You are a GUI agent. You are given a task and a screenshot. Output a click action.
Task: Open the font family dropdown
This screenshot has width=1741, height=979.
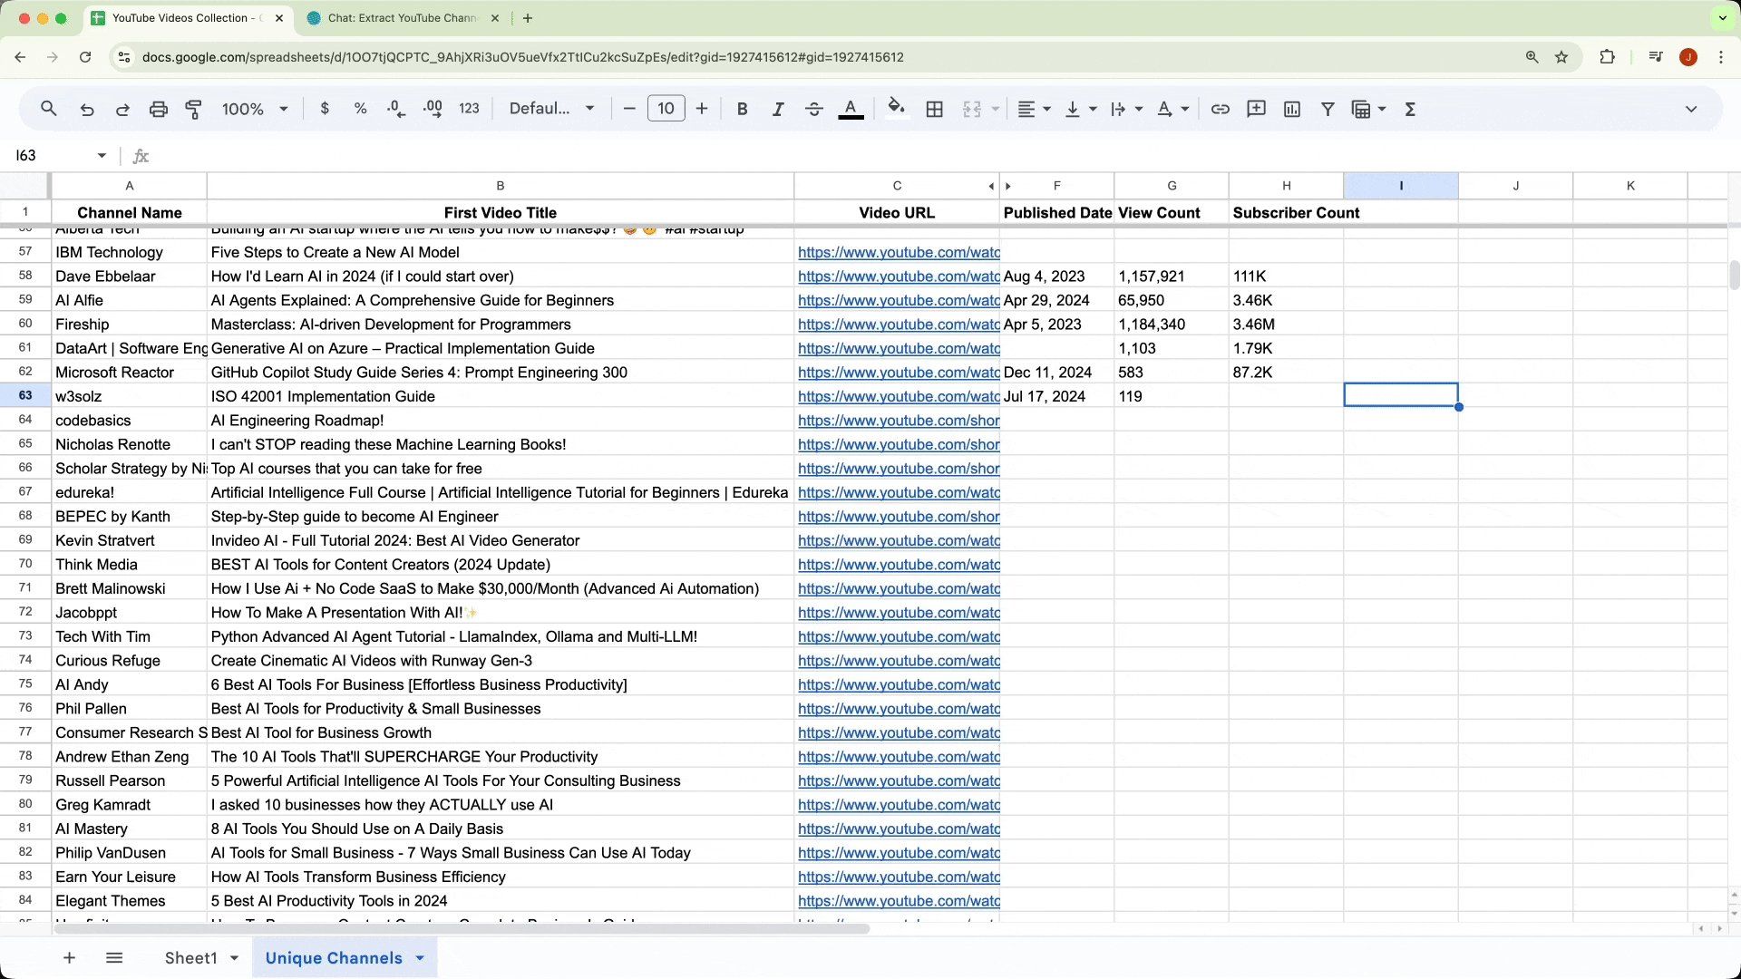pyautogui.click(x=551, y=109)
